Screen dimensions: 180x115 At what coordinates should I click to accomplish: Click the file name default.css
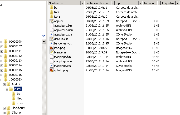(61, 39)
